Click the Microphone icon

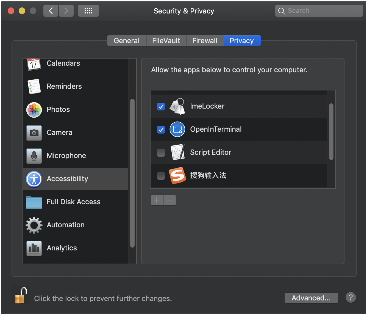click(x=34, y=156)
